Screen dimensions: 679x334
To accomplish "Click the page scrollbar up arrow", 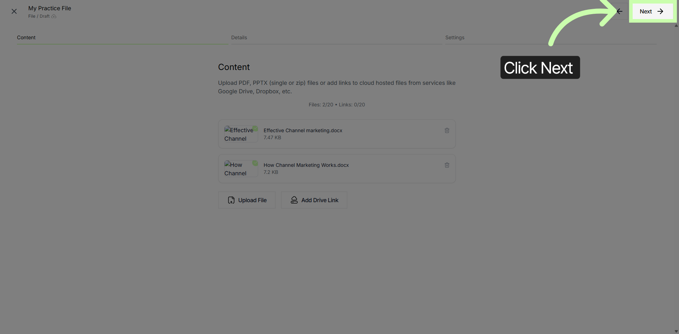I will pyautogui.click(x=676, y=25).
